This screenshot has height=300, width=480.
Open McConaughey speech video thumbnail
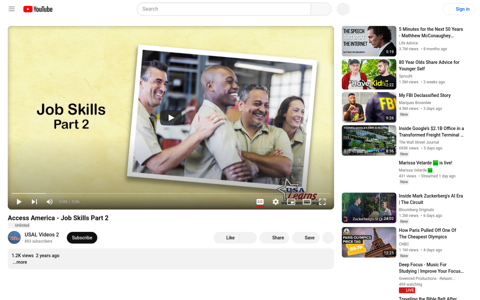[x=369, y=41]
